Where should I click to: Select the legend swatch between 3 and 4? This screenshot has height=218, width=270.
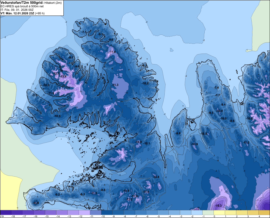253,213
